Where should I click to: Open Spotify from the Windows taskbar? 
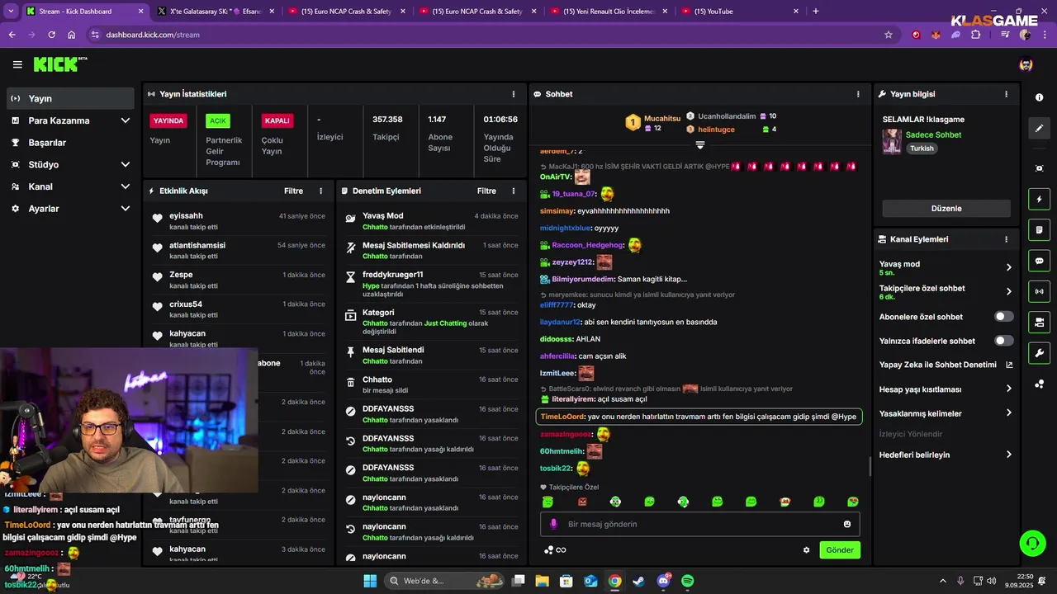tap(688, 581)
